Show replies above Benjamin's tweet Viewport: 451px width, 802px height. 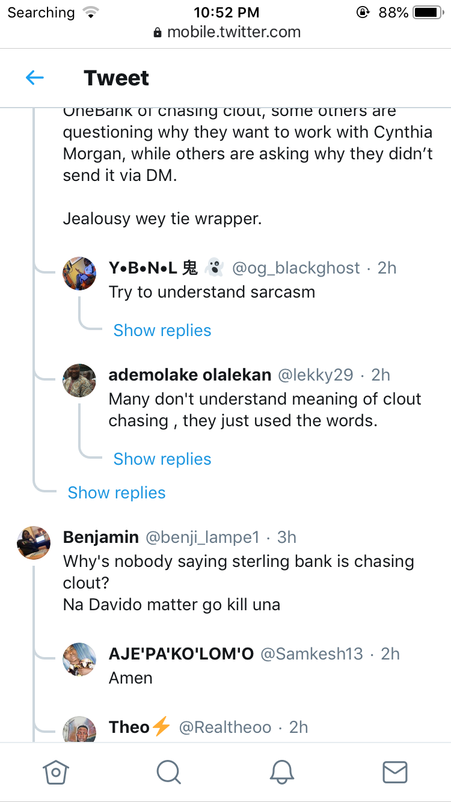[x=117, y=493]
